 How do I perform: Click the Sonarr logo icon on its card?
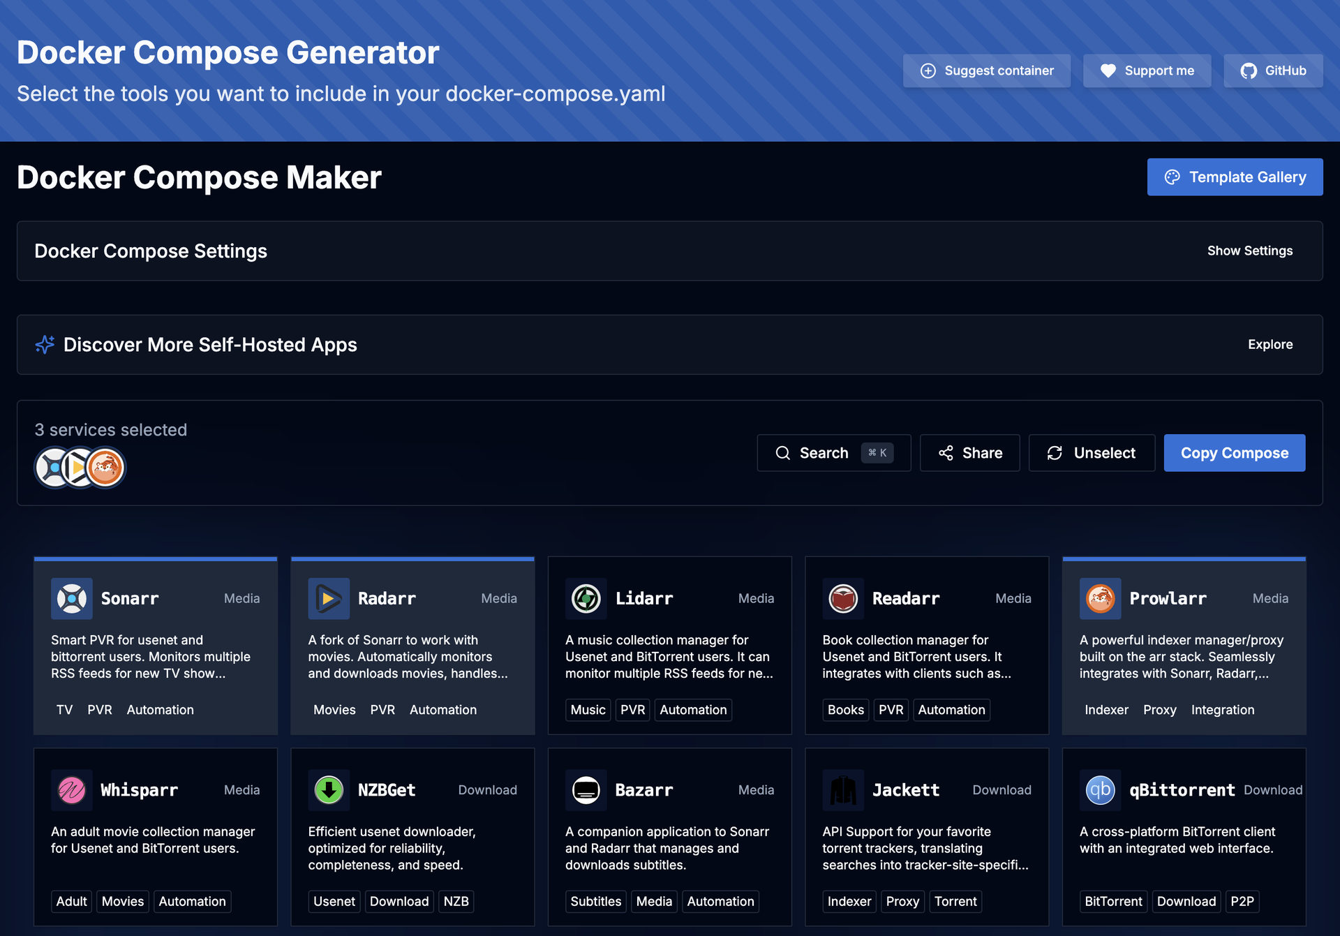[71, 598]
